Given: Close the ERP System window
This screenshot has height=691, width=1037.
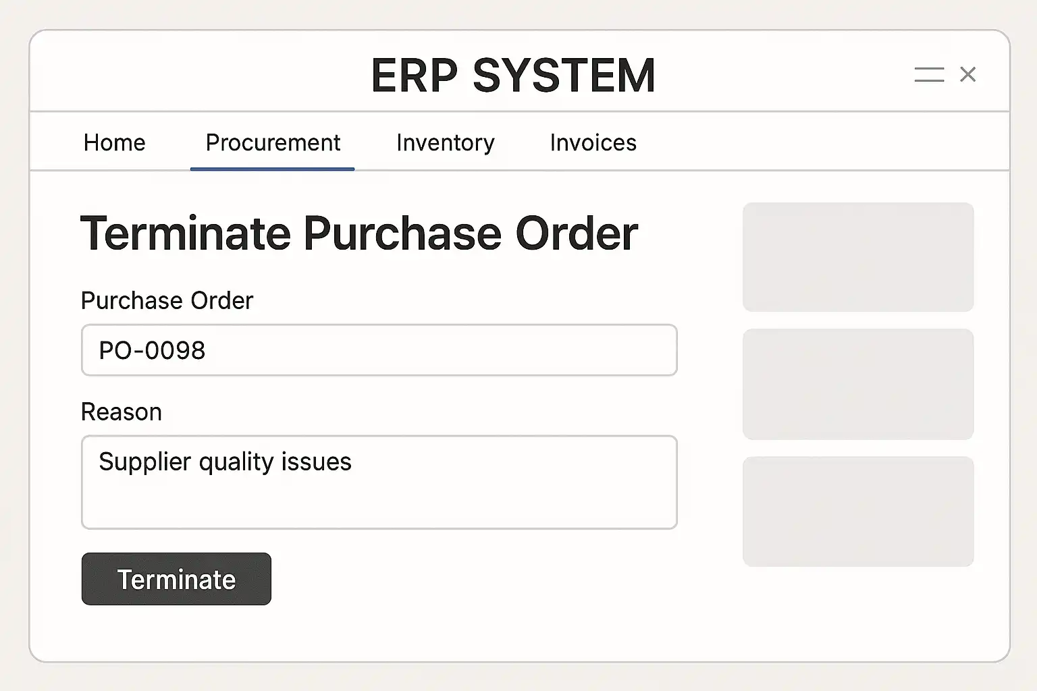Looking at the screenshot, I should (x=967, y=74).
